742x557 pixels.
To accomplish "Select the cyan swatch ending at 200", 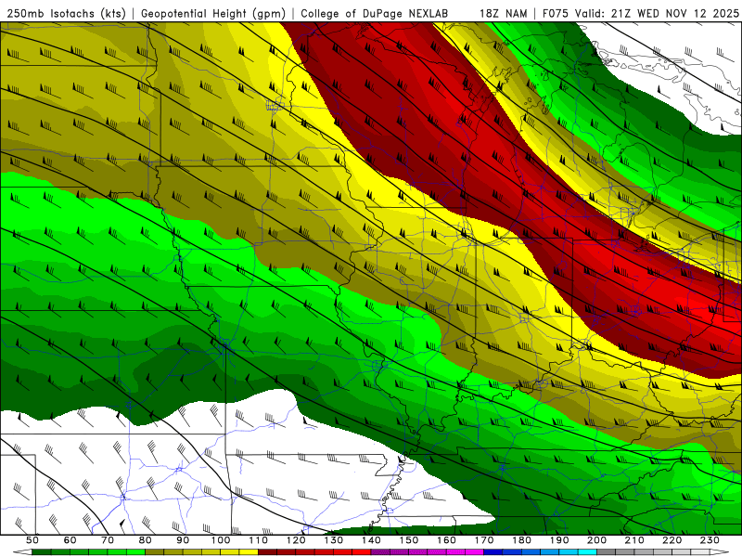I will click(587, 551).
